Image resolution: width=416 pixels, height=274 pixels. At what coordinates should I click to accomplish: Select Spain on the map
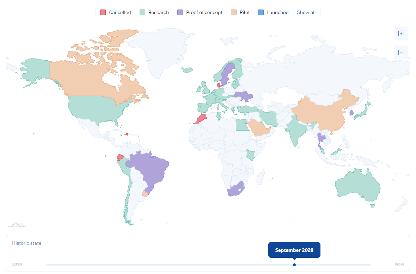(x=204, y=108)
